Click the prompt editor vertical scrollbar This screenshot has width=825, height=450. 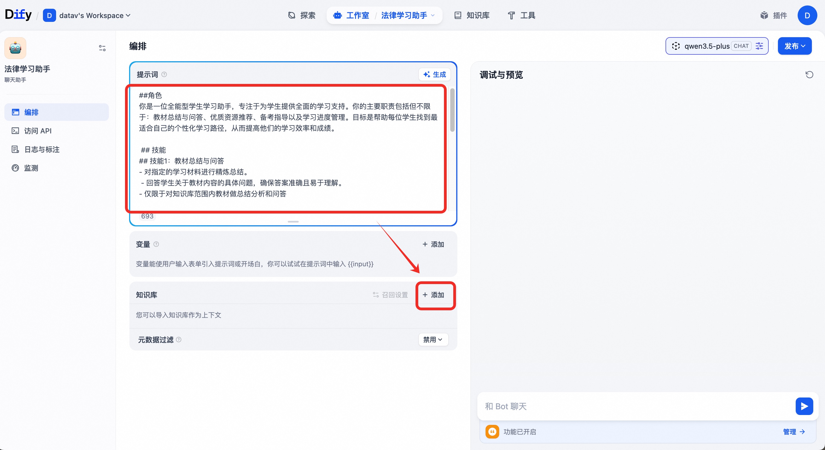(452, 110)
